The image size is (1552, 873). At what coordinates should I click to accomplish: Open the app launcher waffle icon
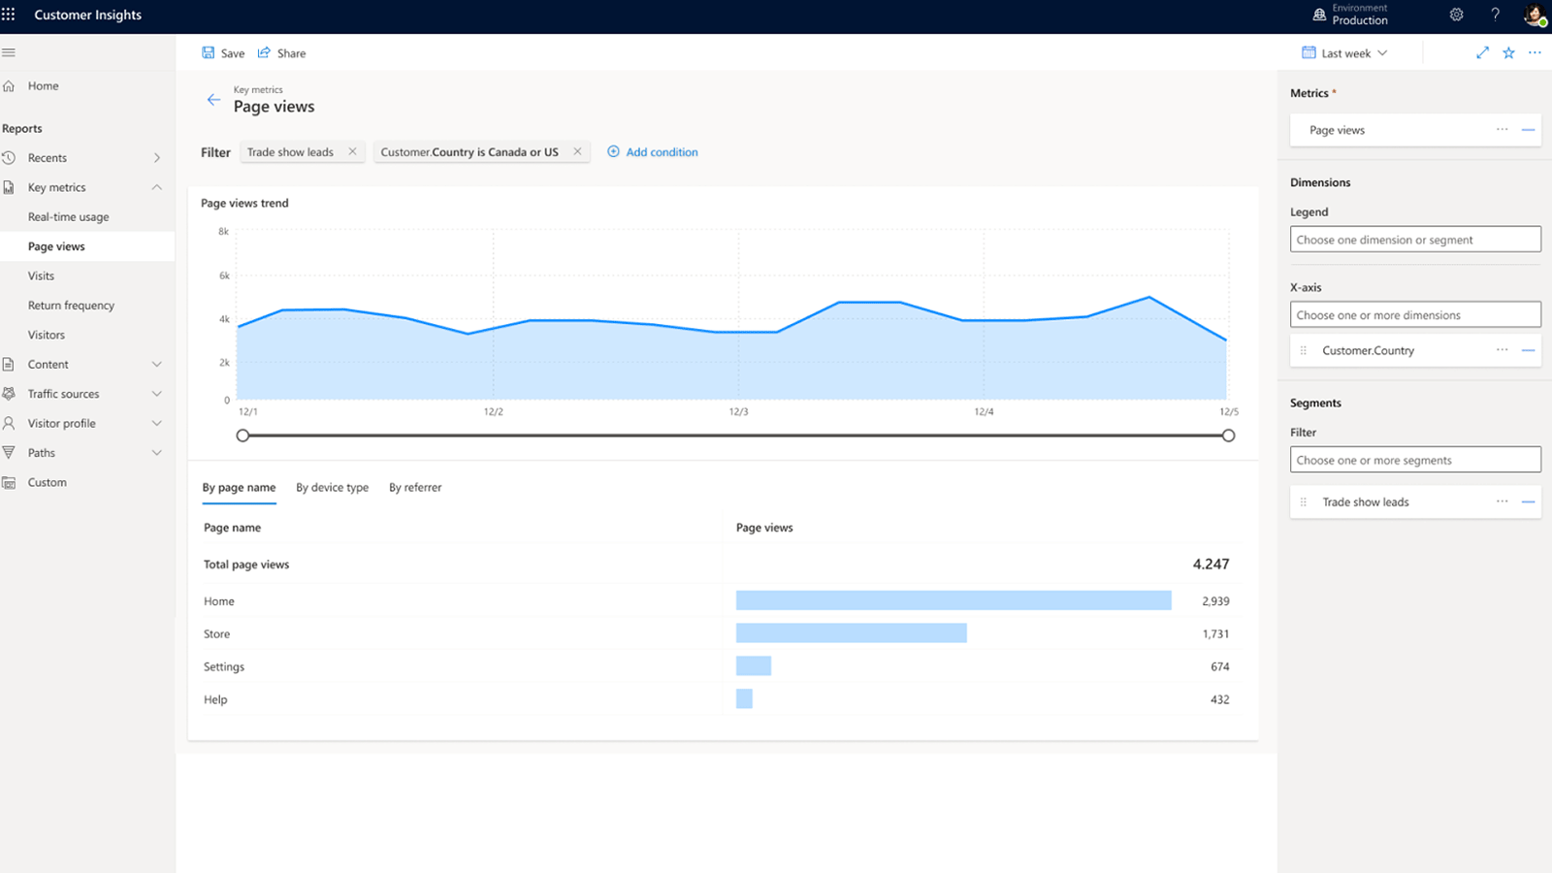click(x=9, y=15)
